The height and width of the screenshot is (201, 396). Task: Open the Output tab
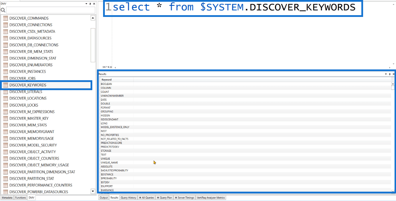(x=104, y=198)
